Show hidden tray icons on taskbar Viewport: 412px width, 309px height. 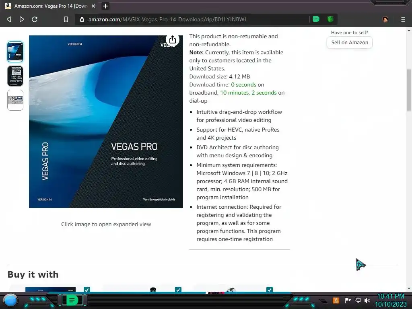(x=323, y=301)
